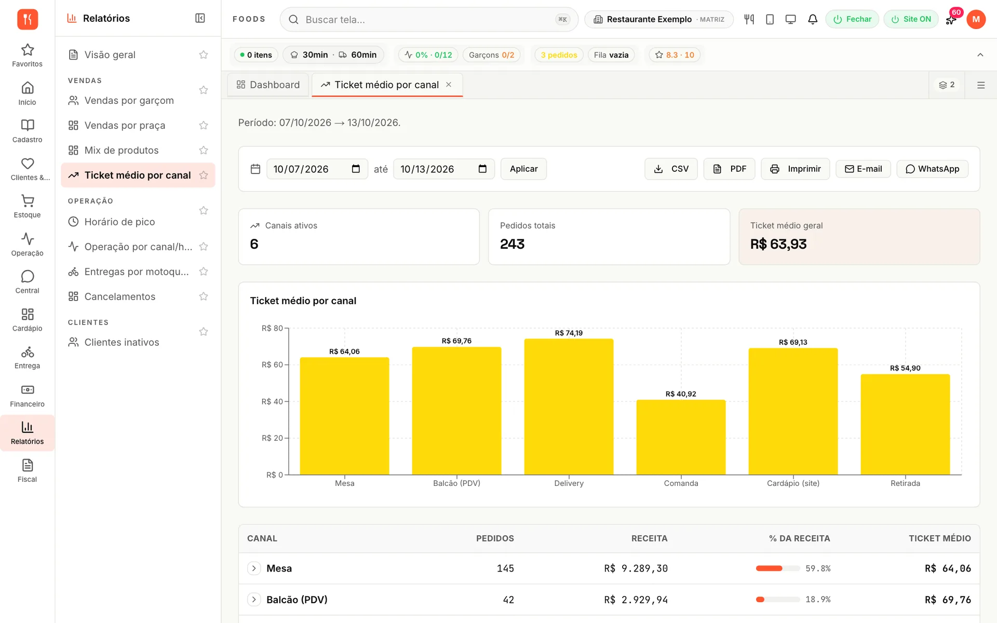The image size is (997, 623).
Task: Open Cardápio grid icon
Action: (x=27, y=320)
